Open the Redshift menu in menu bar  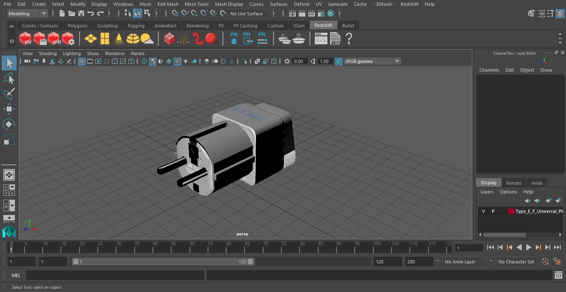pyautogui.click(x=409, y=4)
